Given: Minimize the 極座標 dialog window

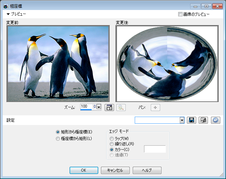Looking at the screenshot, I should pos(196,6).
